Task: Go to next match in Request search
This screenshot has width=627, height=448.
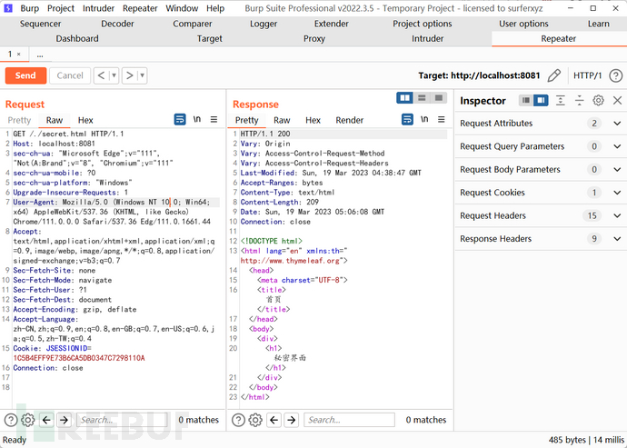Action: point(64,420)
